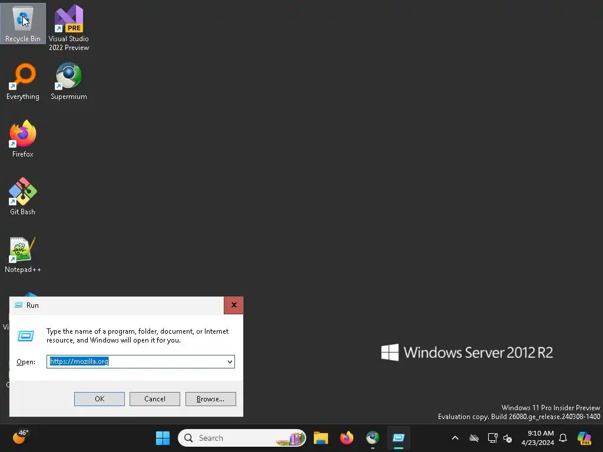Click Cancel in the Run dialog
The height and width of the screenshot is (452, 603).
click(155, 399)
